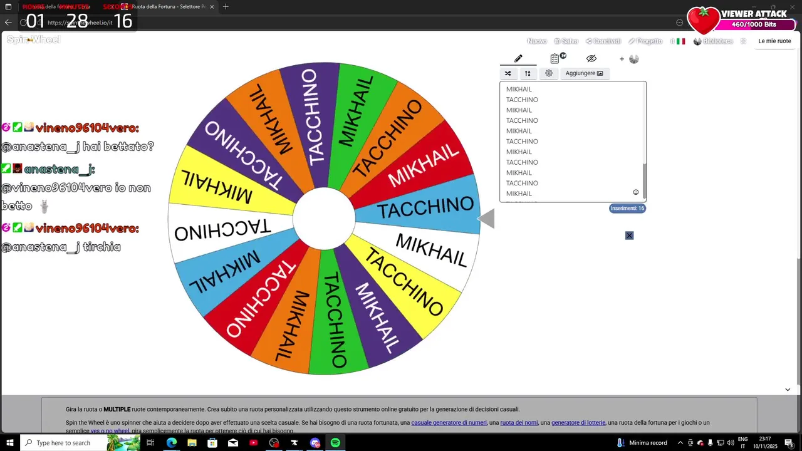Screen dimensions: 802x451
Task: Follow the ruota dei nomi link
Action: [519, 423]
